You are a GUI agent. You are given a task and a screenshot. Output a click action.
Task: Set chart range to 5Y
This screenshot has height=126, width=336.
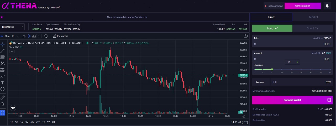pyautogui.click(x=48, y=122)
